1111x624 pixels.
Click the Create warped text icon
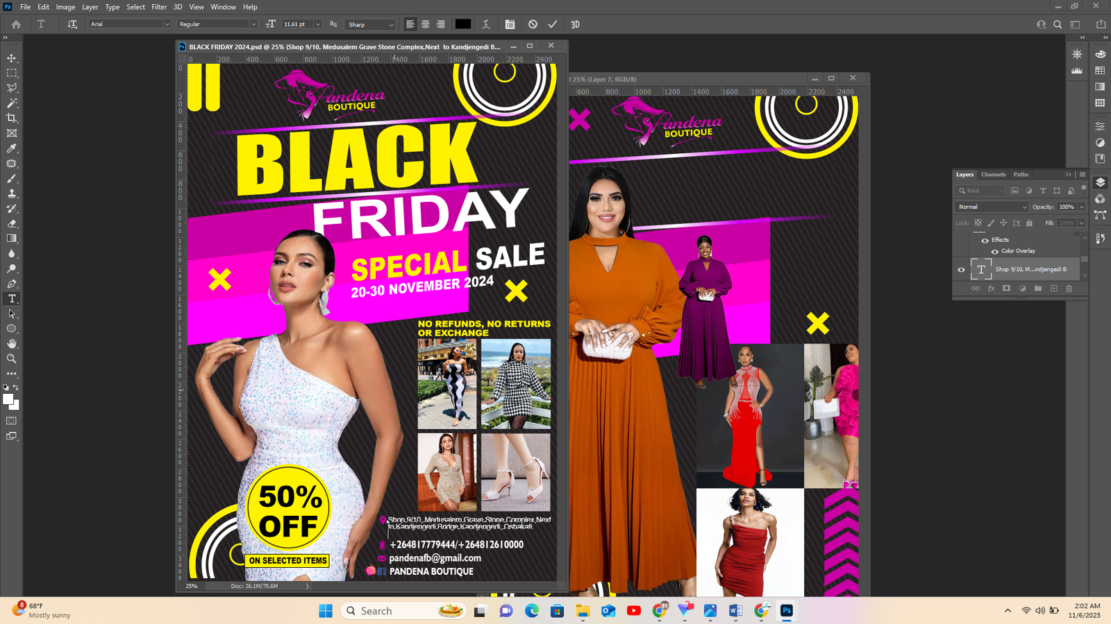486,24
